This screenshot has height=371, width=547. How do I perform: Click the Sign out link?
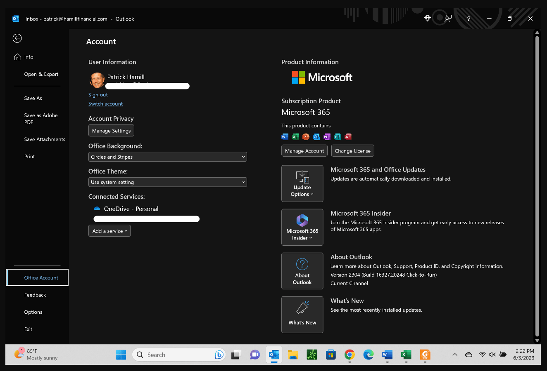click(98, 95)
